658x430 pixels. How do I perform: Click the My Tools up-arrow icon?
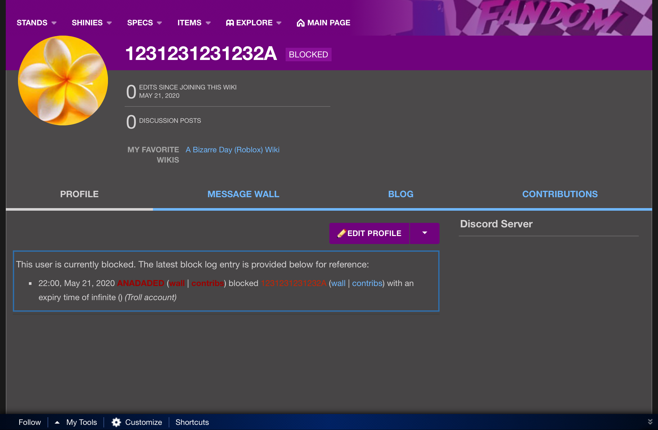57,422
